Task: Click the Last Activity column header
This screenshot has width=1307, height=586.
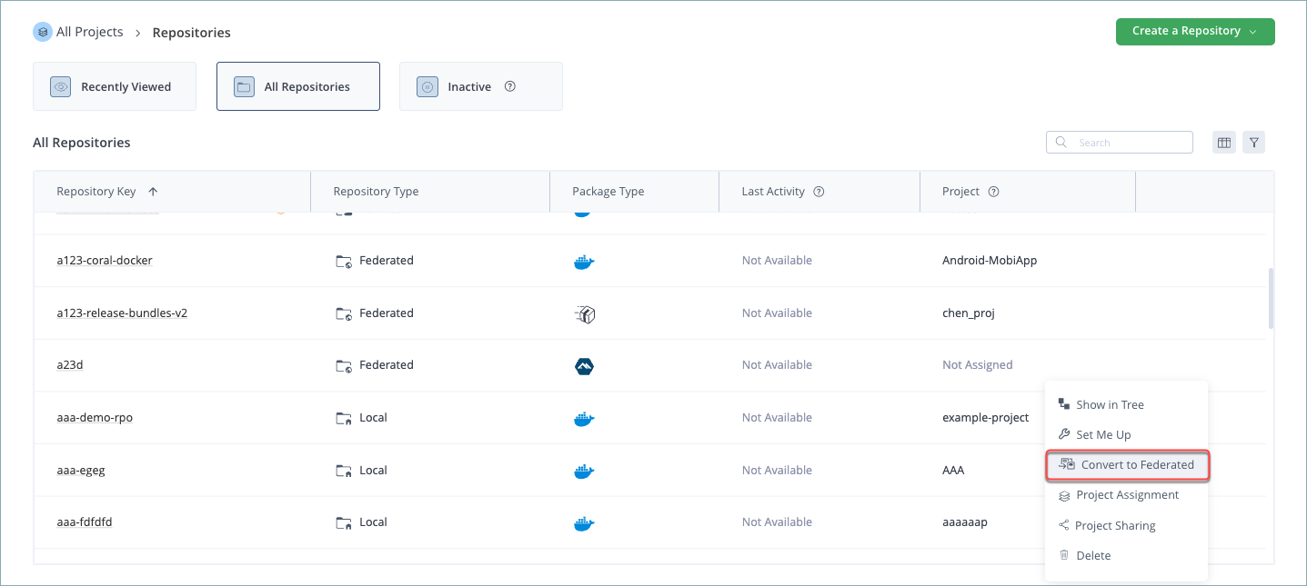Action: 773,192
